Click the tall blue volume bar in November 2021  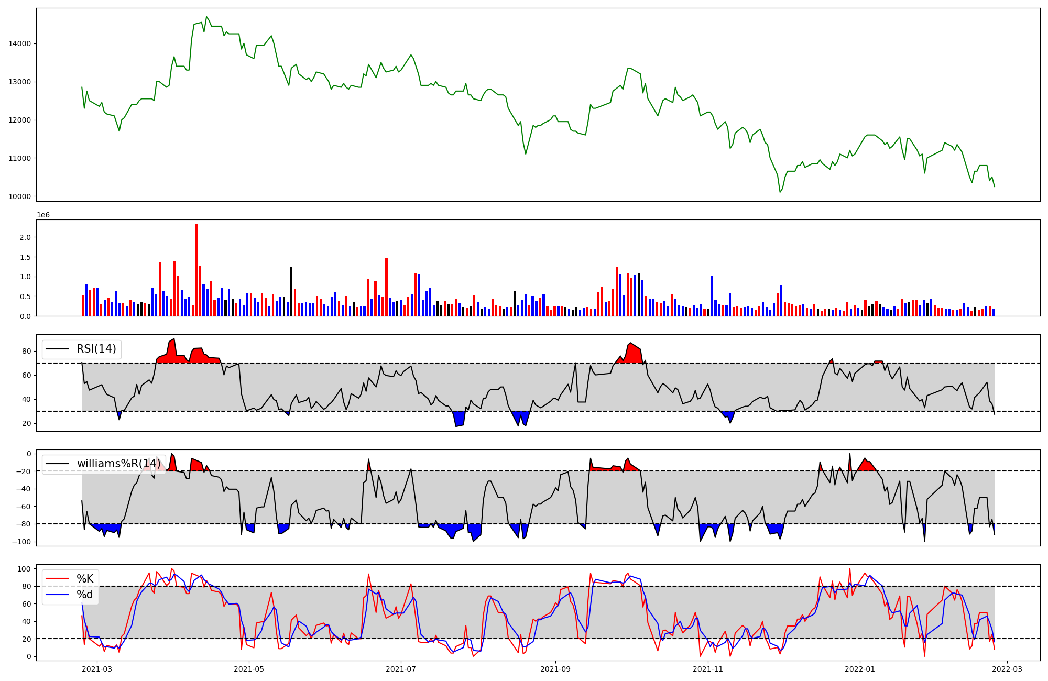tap(712, 296)
